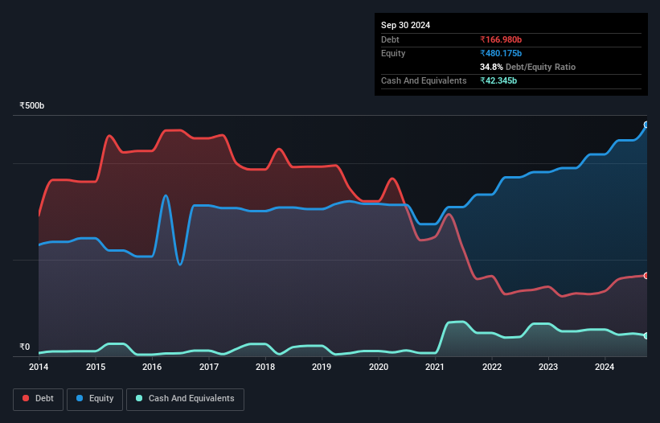Click the ₹166.980b debt value
The height and width of the screenshot is (423, 660).
tap(501, 39)
